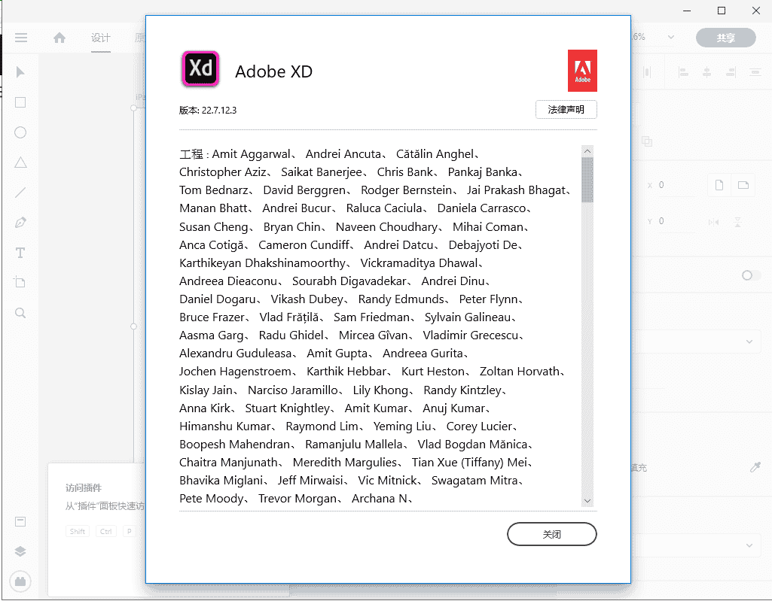Select the Ellipse tool

(x=21, y=132)
